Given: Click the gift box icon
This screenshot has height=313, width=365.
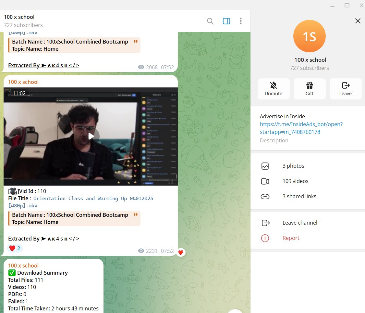Looking at the screenshot, I should coord(310,85).
